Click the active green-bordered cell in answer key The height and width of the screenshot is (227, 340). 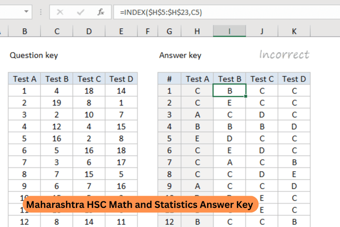coord(229,91)
